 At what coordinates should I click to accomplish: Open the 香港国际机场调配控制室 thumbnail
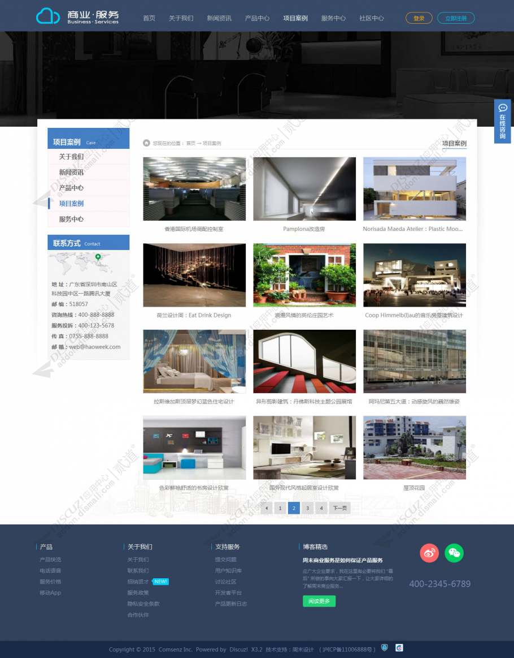(194, 189)
